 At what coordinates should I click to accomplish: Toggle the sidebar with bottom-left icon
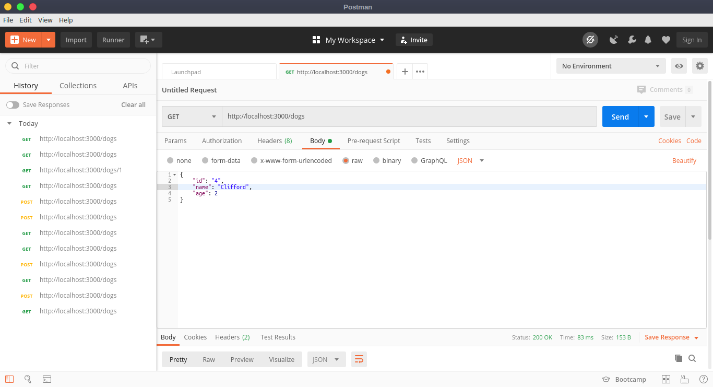click(9, 379)
